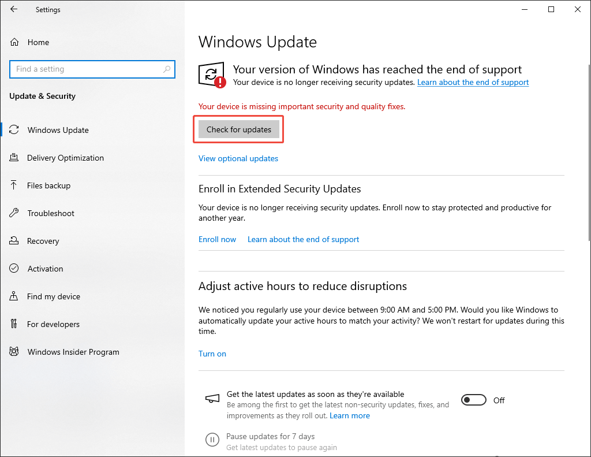Select the Files backup sidebar icon
Image resolution: width=591 pixels, height=457 pixels.
click(14, 185)
